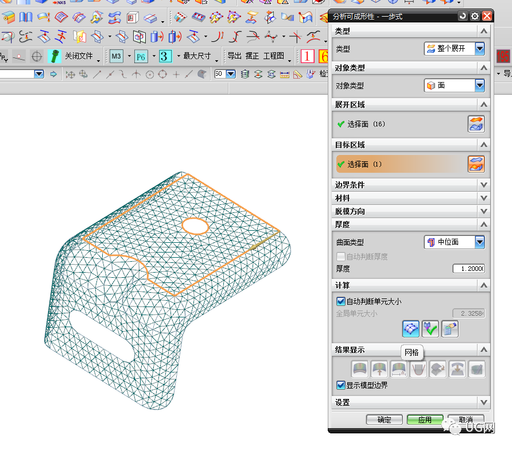
Task: Click the wrench over surface icon
Action: [96, 17]
